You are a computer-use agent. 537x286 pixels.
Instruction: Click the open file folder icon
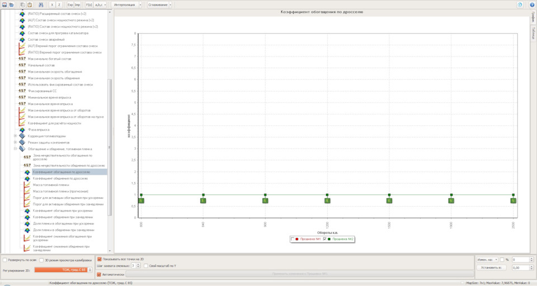11,5
